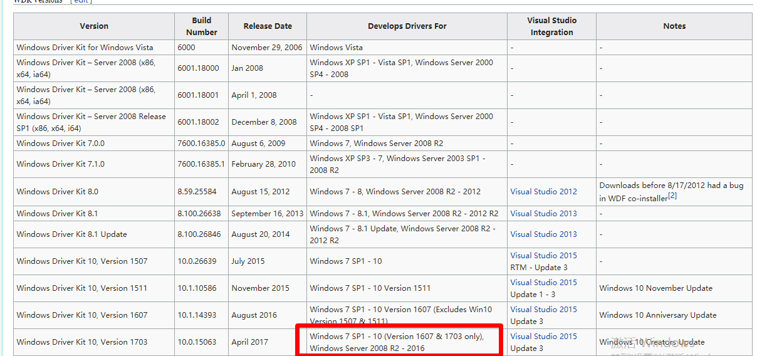Viewport: 757px width, 356px height.
Task: Click the Build Number column header
Action: point(202,26)
